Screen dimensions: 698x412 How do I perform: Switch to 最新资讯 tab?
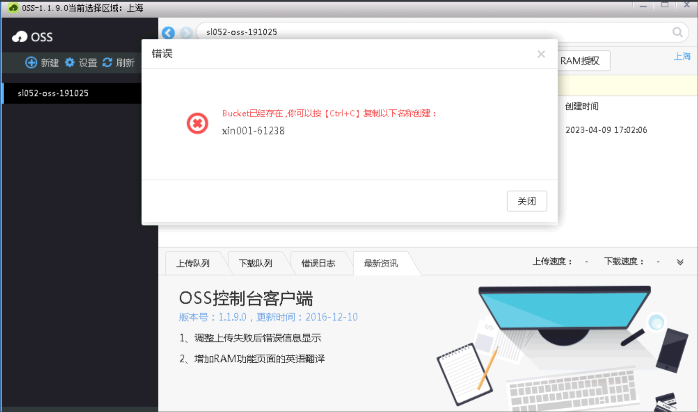pyautogui.click(x=381, y=263)
